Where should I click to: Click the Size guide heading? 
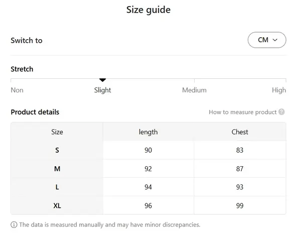[x=148, y=10]
